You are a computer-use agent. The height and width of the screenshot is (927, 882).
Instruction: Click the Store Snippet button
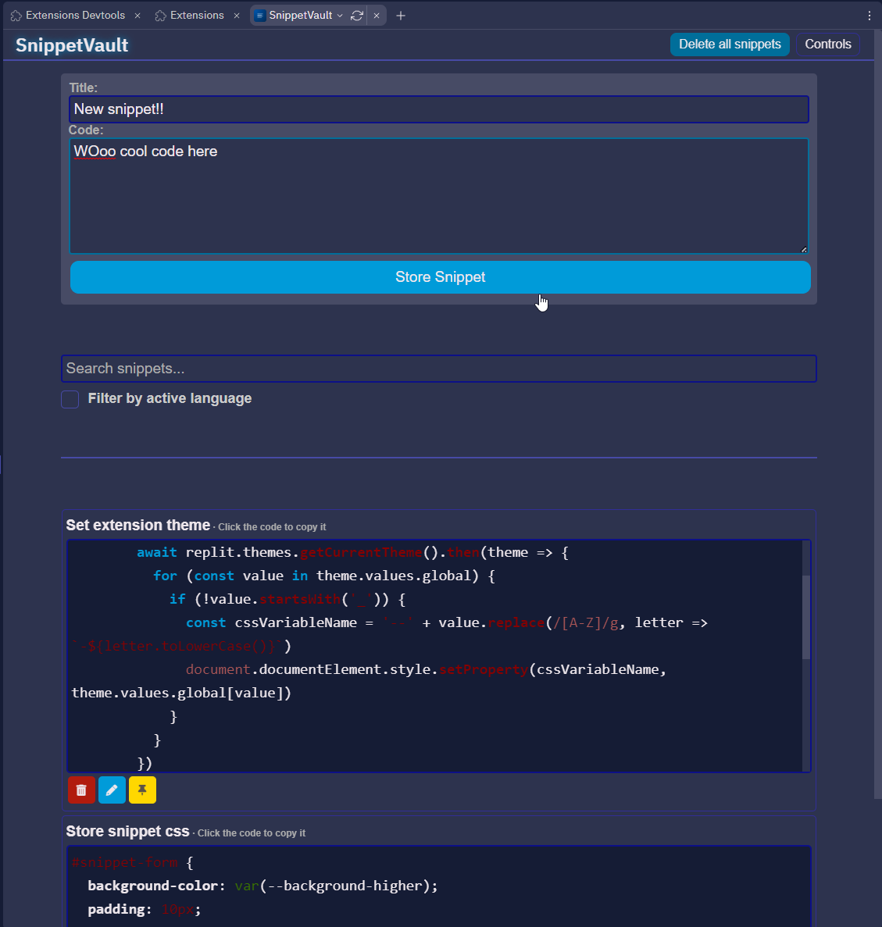tap(440, 277)
